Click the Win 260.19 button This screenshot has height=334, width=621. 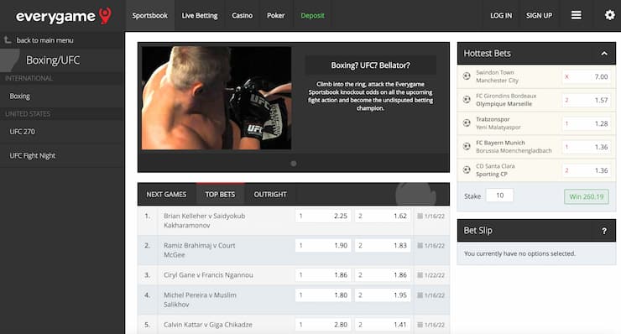586,196
